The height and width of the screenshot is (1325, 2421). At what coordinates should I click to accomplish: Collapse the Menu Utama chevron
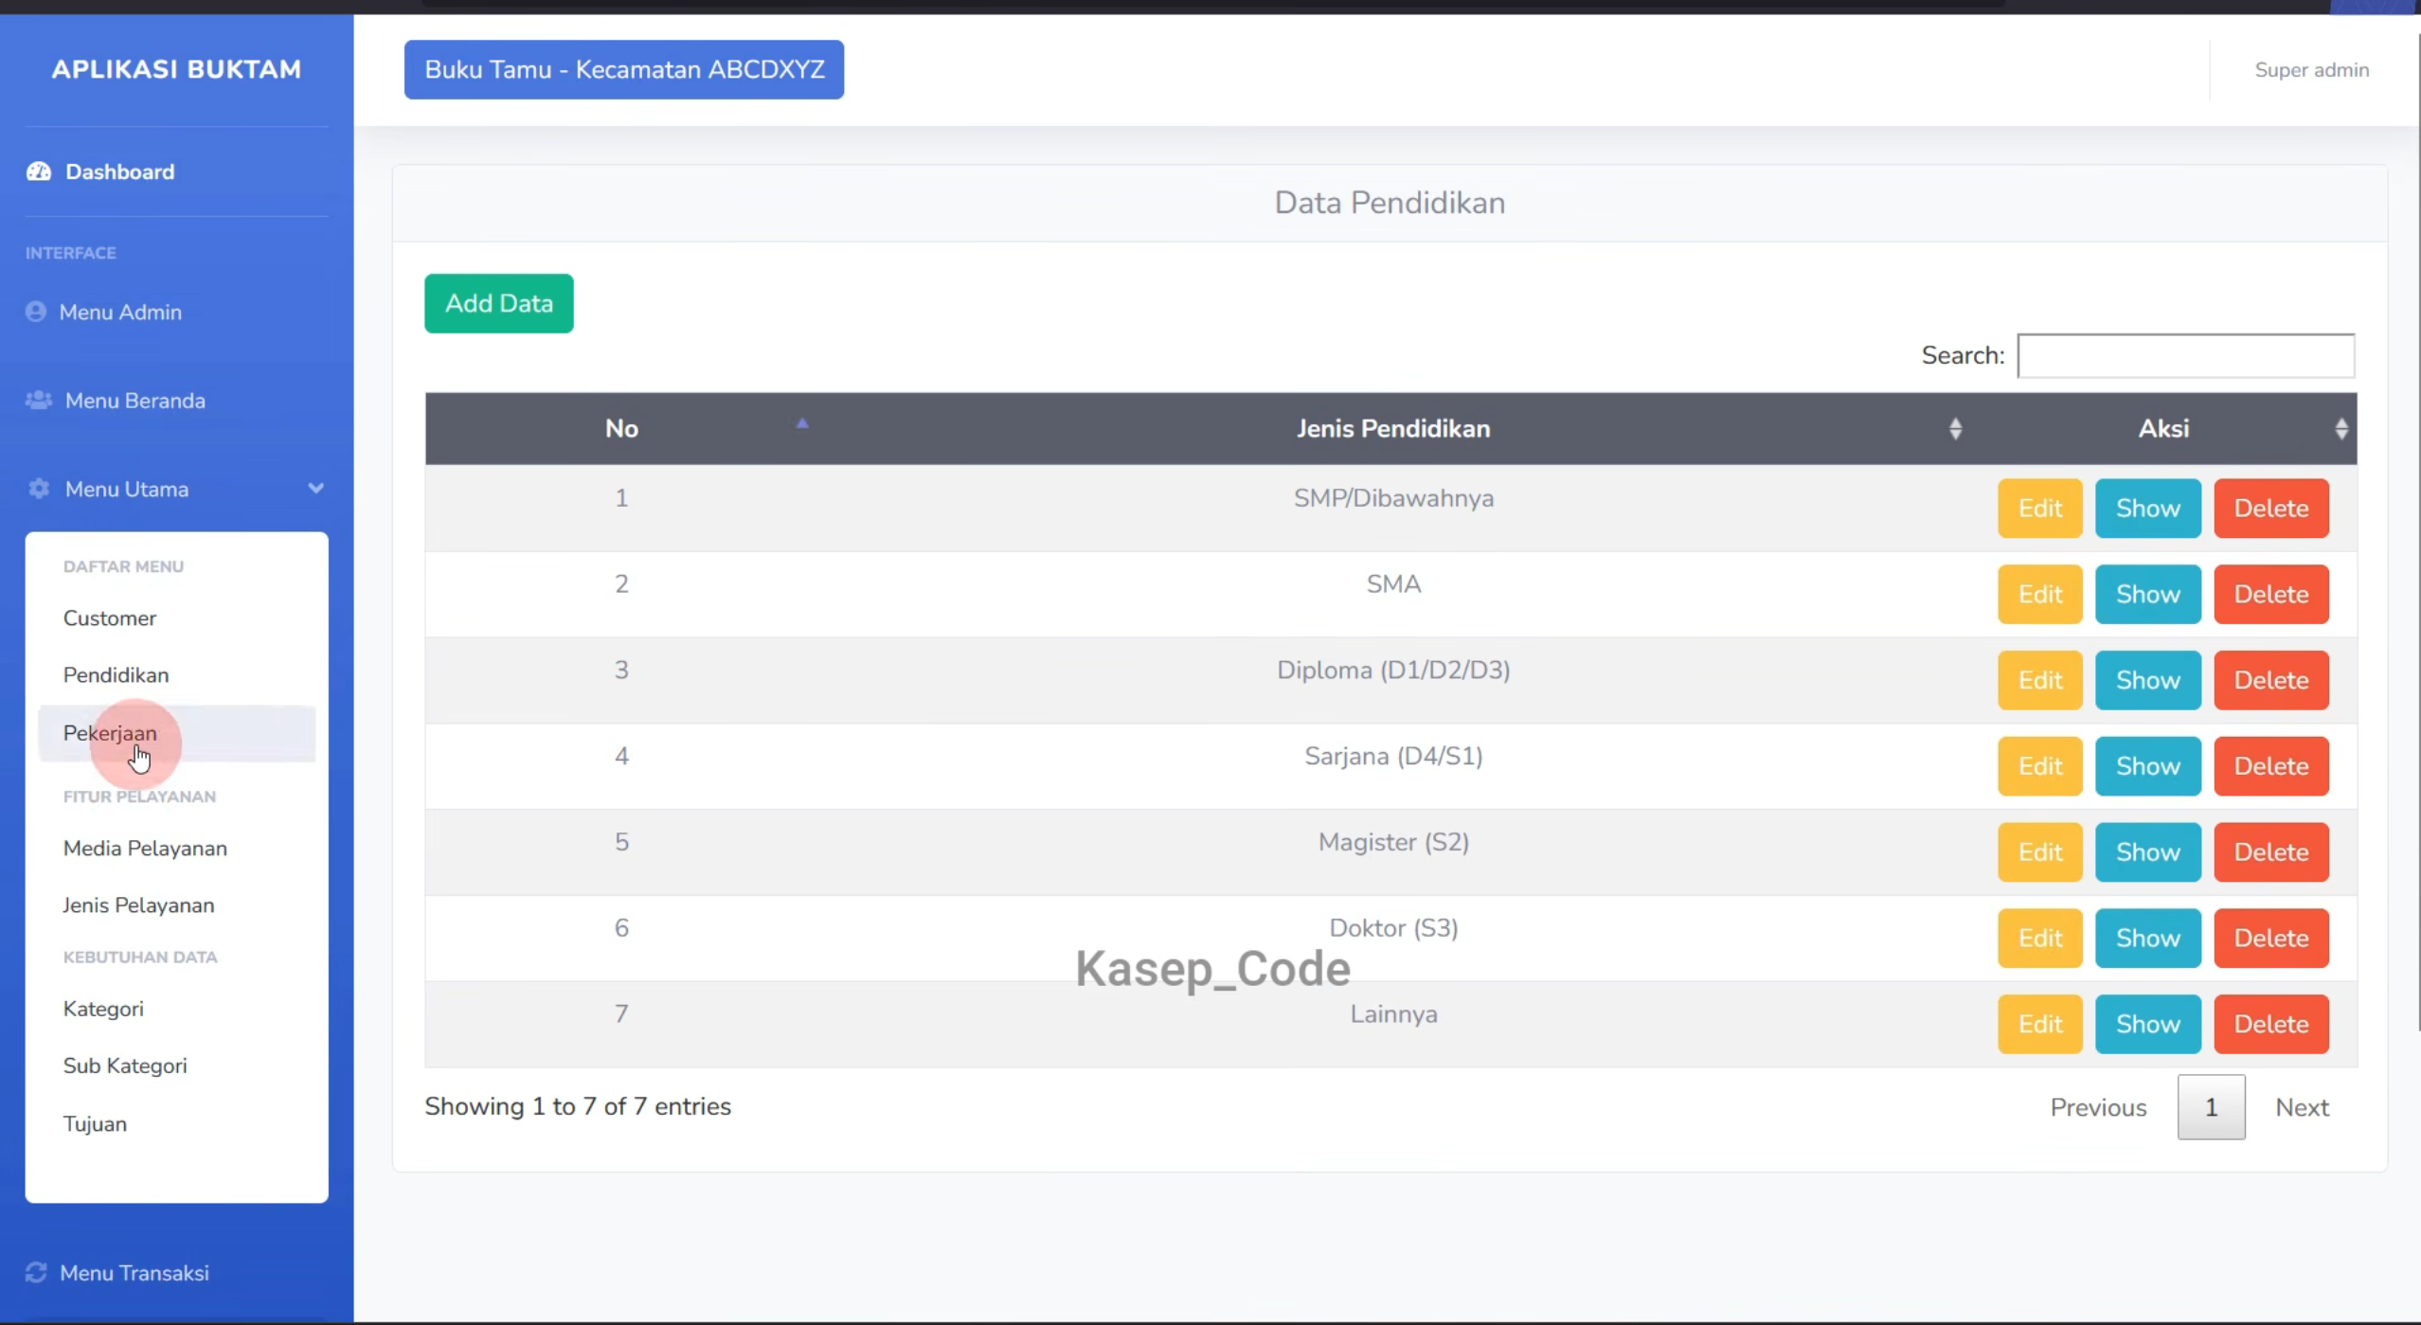point(315,489)
